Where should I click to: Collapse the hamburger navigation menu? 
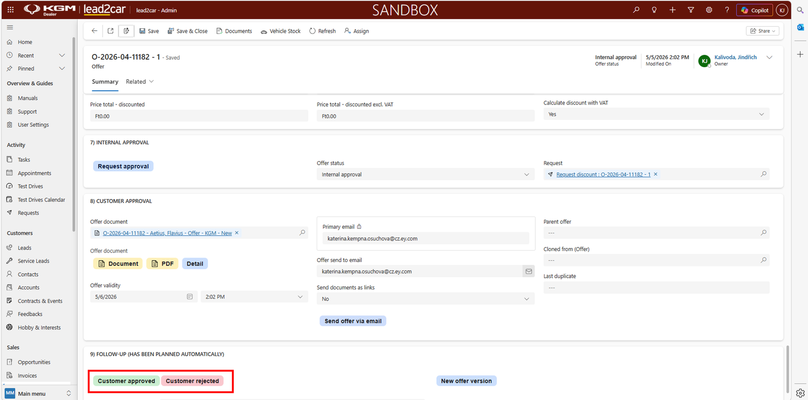[10, 27]
